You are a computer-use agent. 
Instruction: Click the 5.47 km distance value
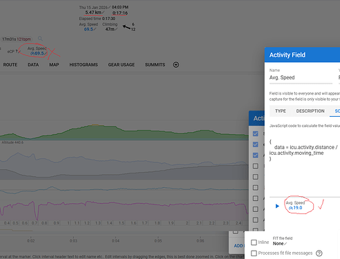tap(93, 12)
